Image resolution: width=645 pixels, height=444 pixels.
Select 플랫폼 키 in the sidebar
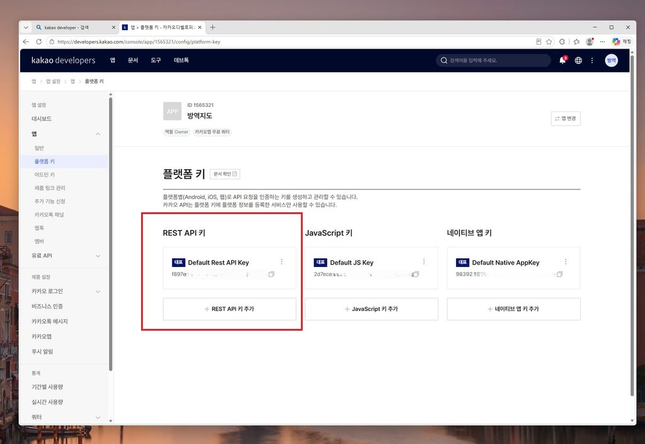pos(45,162)
